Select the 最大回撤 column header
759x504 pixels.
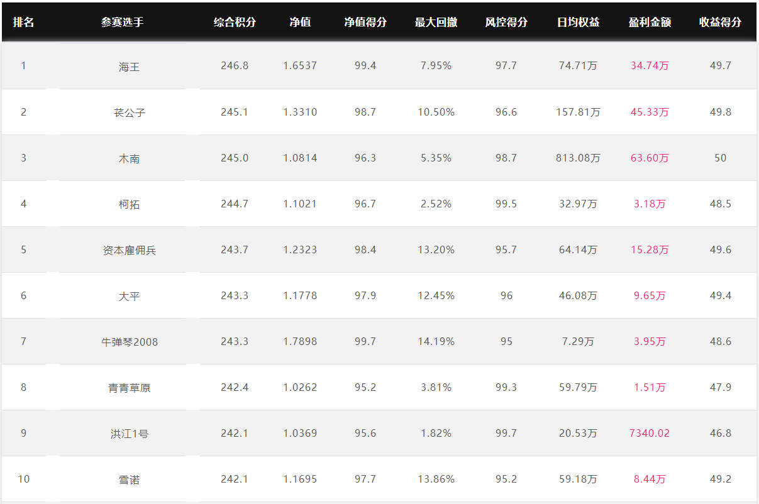[436, 22]
